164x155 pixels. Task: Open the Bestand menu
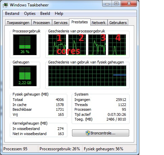click(12, 14)
